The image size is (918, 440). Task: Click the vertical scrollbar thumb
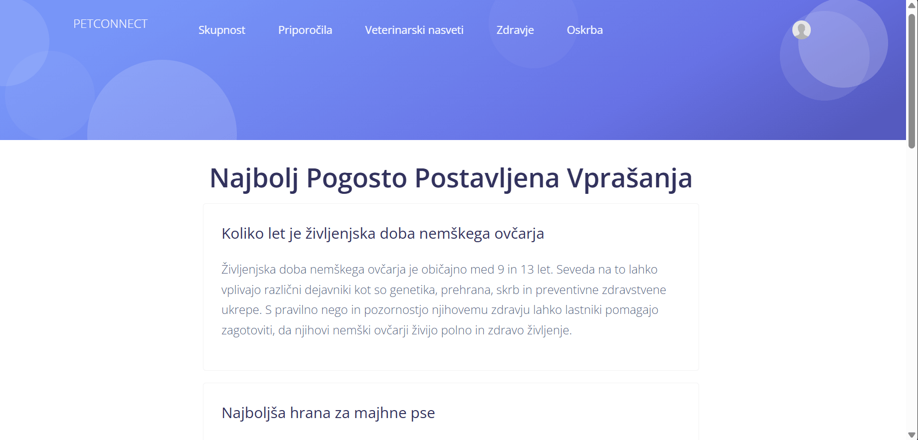pyautogui.click(x=912, y=81)
